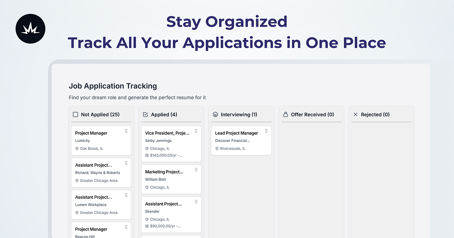Click location pin on William Blair card
Image resolution: width=454 pixels, height=238 pixels.
pyautogui.click(x=147, y=187)
